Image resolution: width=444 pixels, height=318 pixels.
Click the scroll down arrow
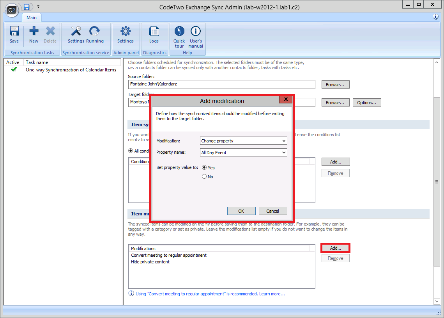(x=437, y=302)
